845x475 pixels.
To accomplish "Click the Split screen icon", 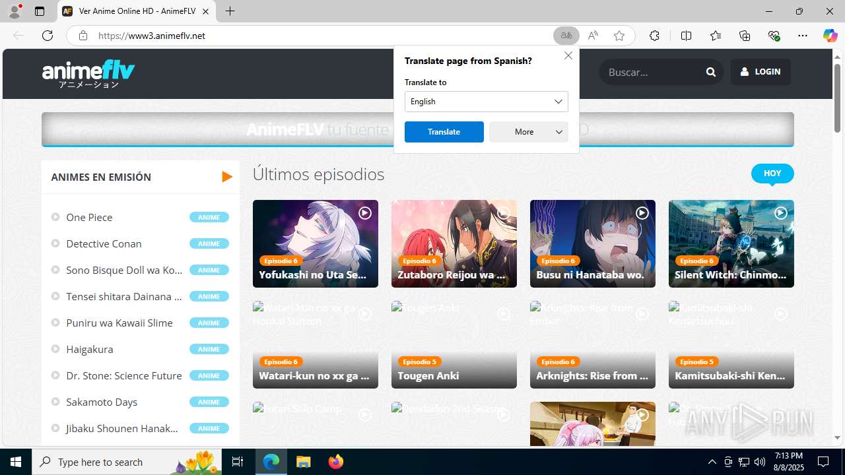I will (686, 36).
